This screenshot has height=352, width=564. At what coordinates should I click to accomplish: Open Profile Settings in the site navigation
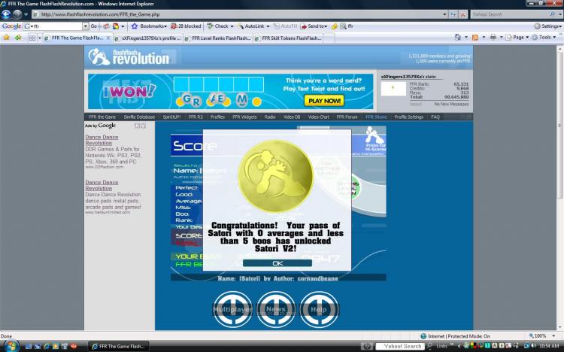pyautogui.click(x=408, y=117)
